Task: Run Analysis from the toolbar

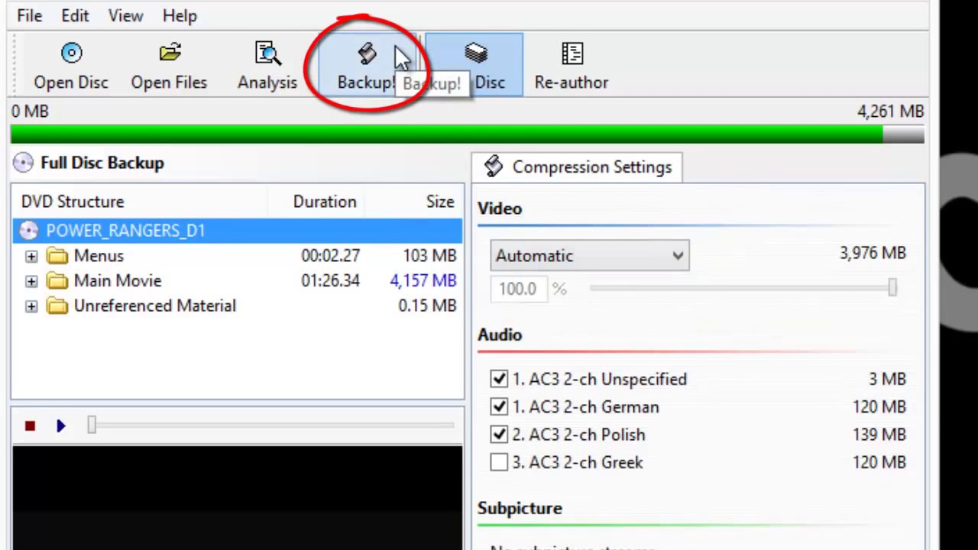Action: point(267,53)
